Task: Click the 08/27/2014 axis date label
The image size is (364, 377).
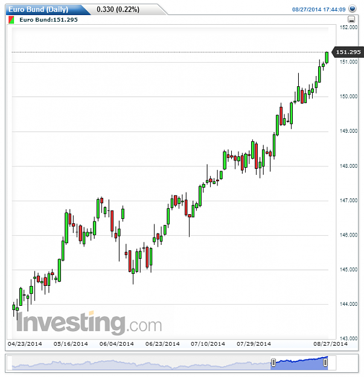Action: click(x=330, y=344)
